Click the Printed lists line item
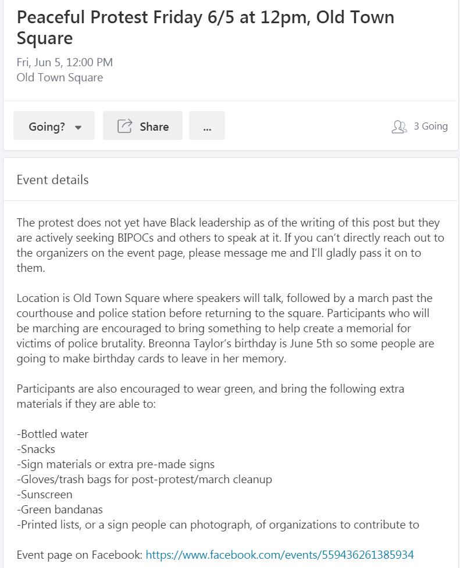This screenshot has width=460, height=568. click(218, 524)
